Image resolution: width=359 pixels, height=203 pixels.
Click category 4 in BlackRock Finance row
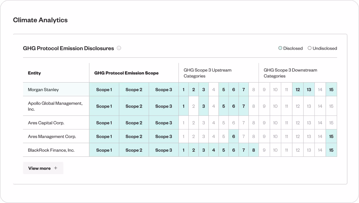[x=214, y=150]
